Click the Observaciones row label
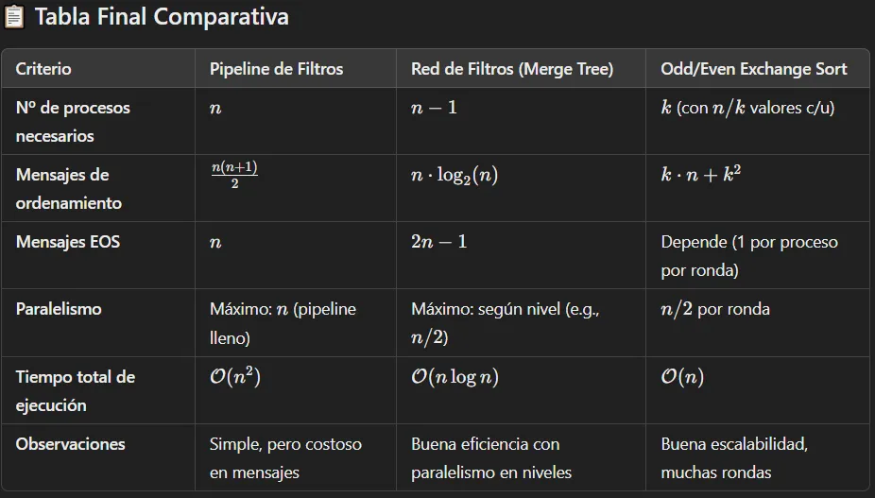The image size is (875, 498). click(x=70, y=444)
